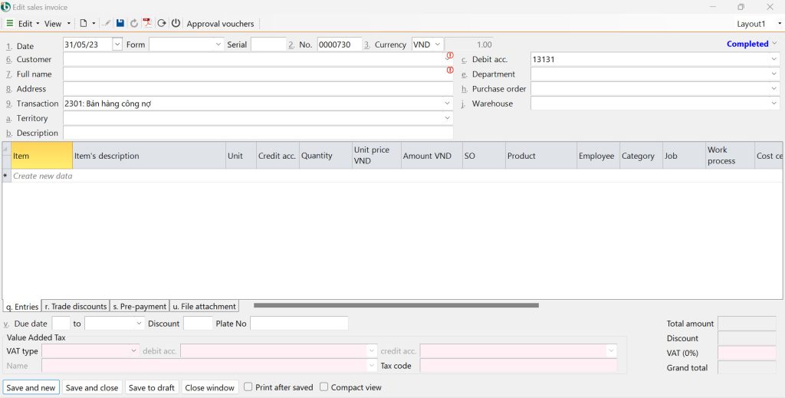Click the power icon in toolbar
Screen dimensions: 785x398
[x=176, y=24]
